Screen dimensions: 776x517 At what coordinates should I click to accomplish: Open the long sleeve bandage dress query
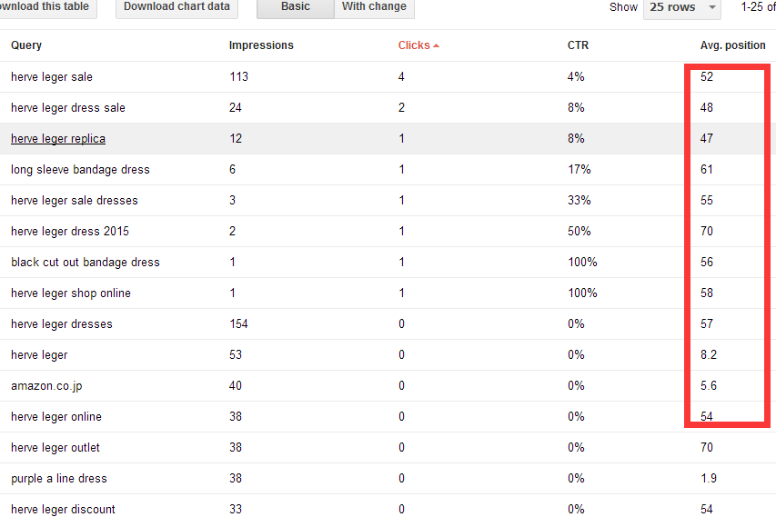tap(80, 170)
